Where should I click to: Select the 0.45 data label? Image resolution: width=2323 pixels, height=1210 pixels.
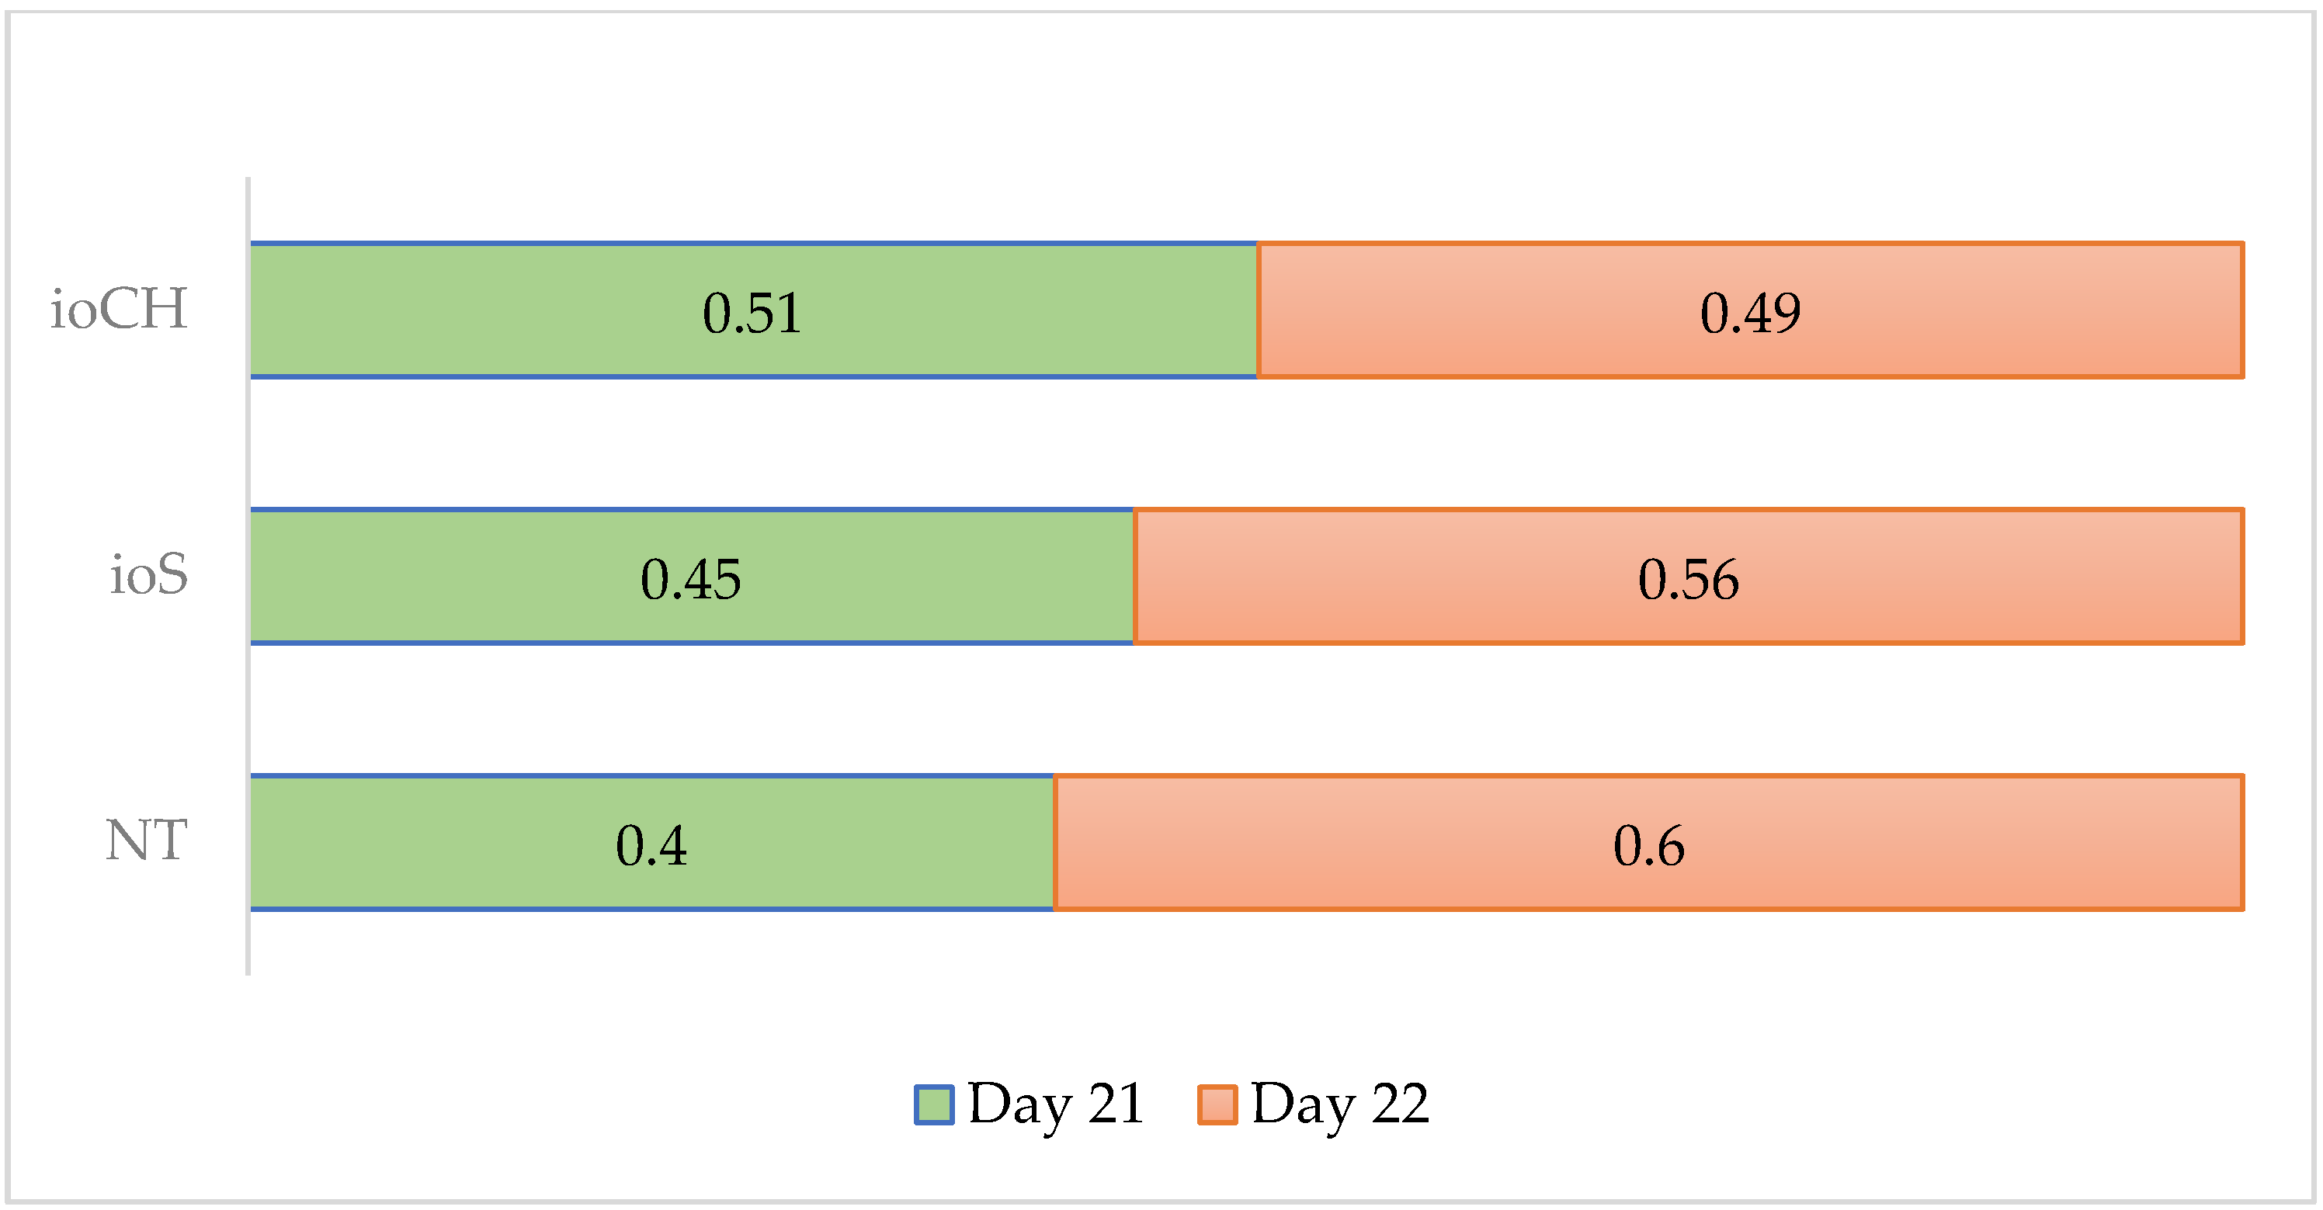coord(691,579)
